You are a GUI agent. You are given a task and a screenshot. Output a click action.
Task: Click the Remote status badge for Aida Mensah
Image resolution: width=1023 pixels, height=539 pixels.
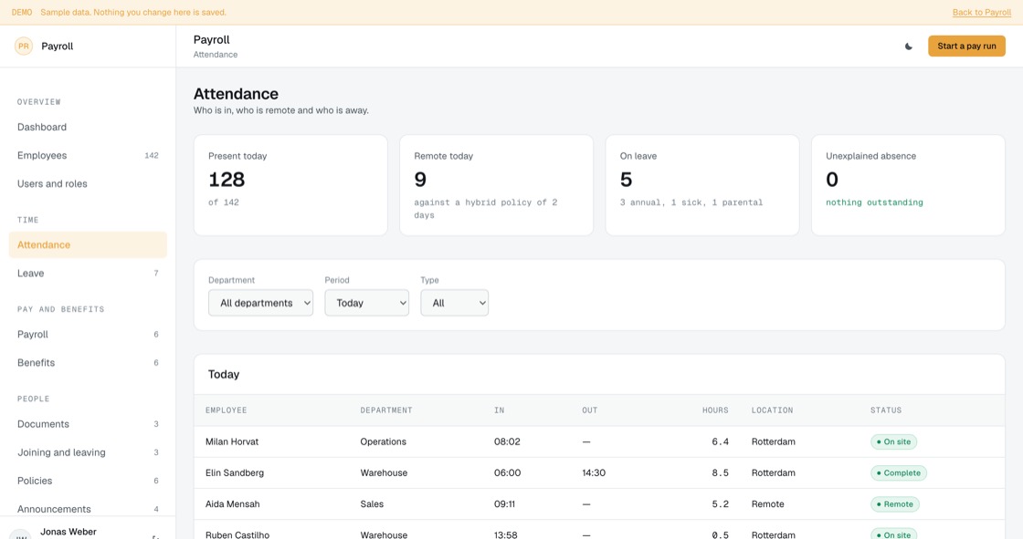[x=894, y=504]
